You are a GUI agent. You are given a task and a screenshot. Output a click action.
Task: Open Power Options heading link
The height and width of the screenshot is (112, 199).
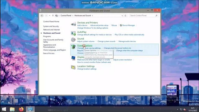85,45
